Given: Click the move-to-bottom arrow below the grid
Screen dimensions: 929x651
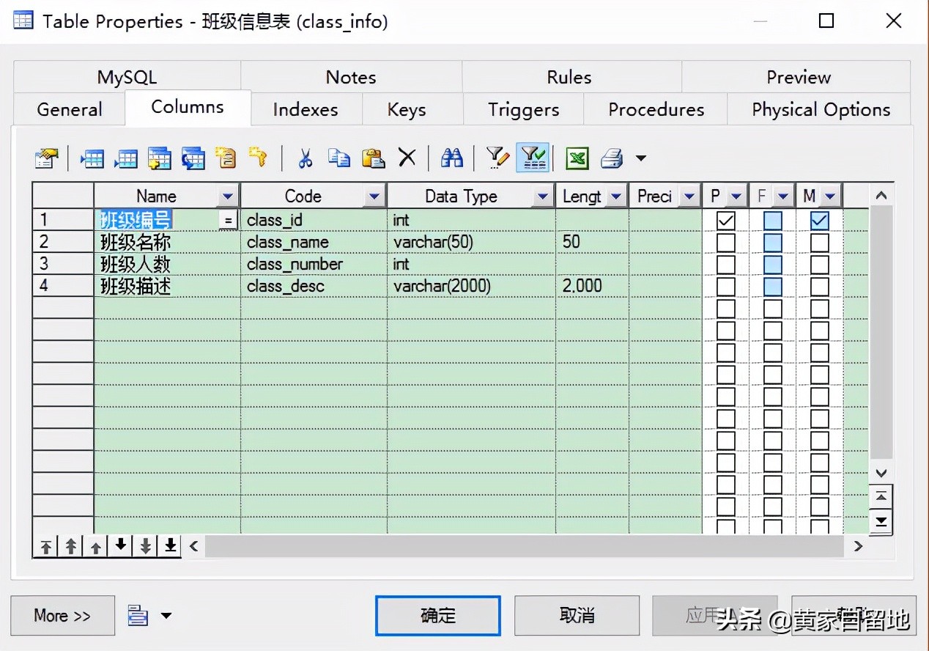Looking at the screenshot, I should pos(169,545).
